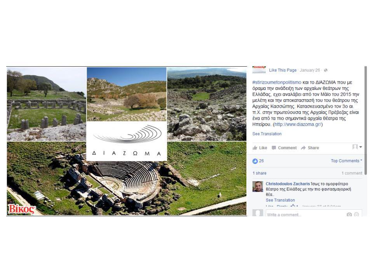Open the #stirizoumetonpolitismo hashtag link

coord(277,82)
